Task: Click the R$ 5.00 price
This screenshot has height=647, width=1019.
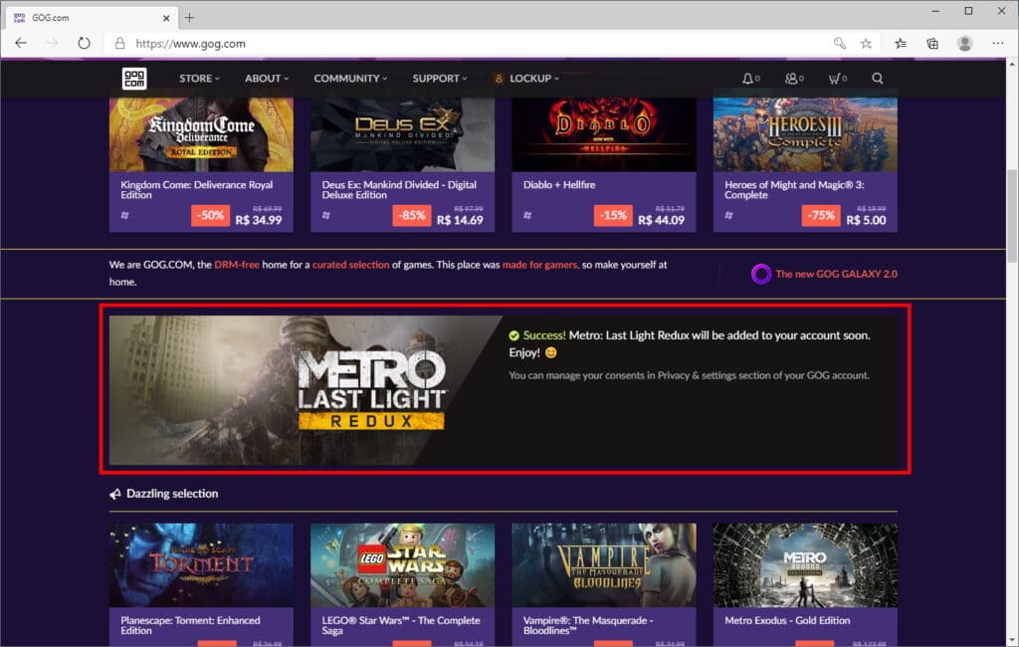Action: click(867, 220)
